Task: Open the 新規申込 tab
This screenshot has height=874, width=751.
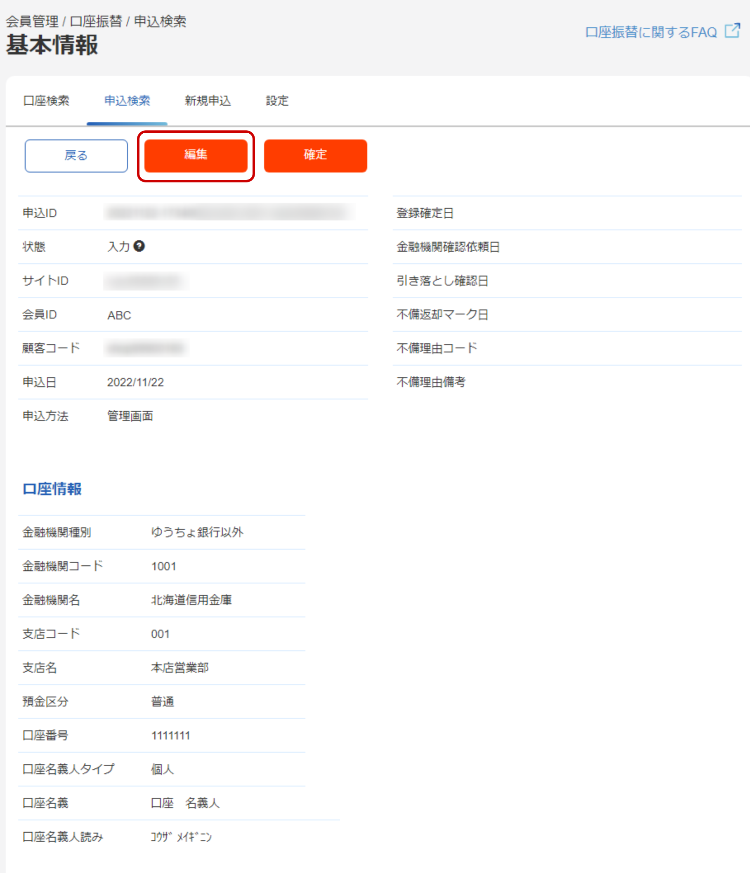Action: click(x=207, y=101)
